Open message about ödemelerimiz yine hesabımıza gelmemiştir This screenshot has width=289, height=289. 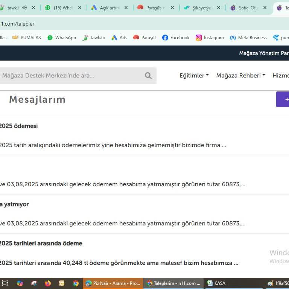click(x=113, y=145)
